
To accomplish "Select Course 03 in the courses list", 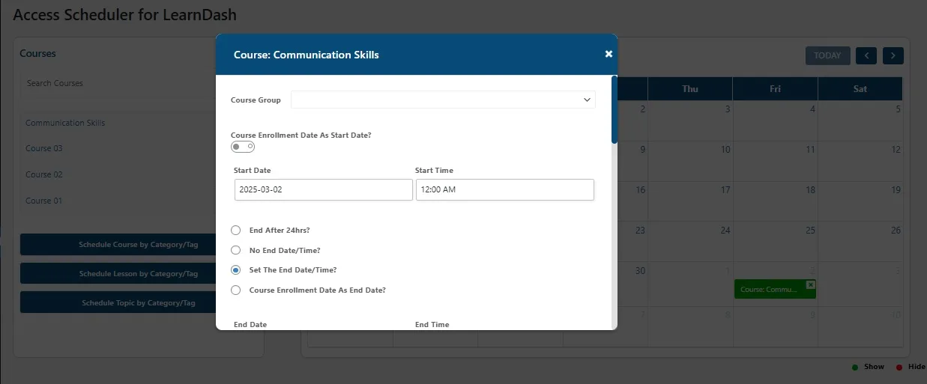I will 44,148.
